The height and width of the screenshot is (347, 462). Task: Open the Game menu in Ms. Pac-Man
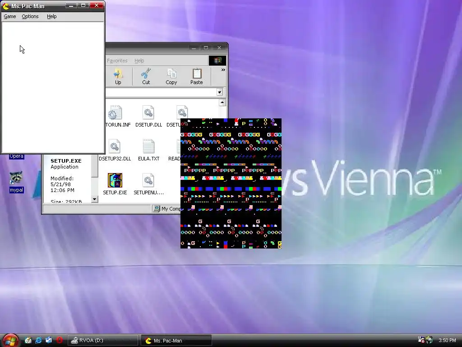pyautogui.click(x=10, y=17)
